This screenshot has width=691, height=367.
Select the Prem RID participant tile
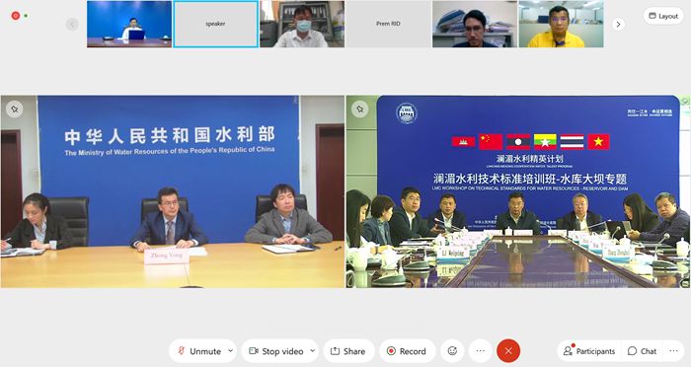pyautogui.click(x=388, y=24)
